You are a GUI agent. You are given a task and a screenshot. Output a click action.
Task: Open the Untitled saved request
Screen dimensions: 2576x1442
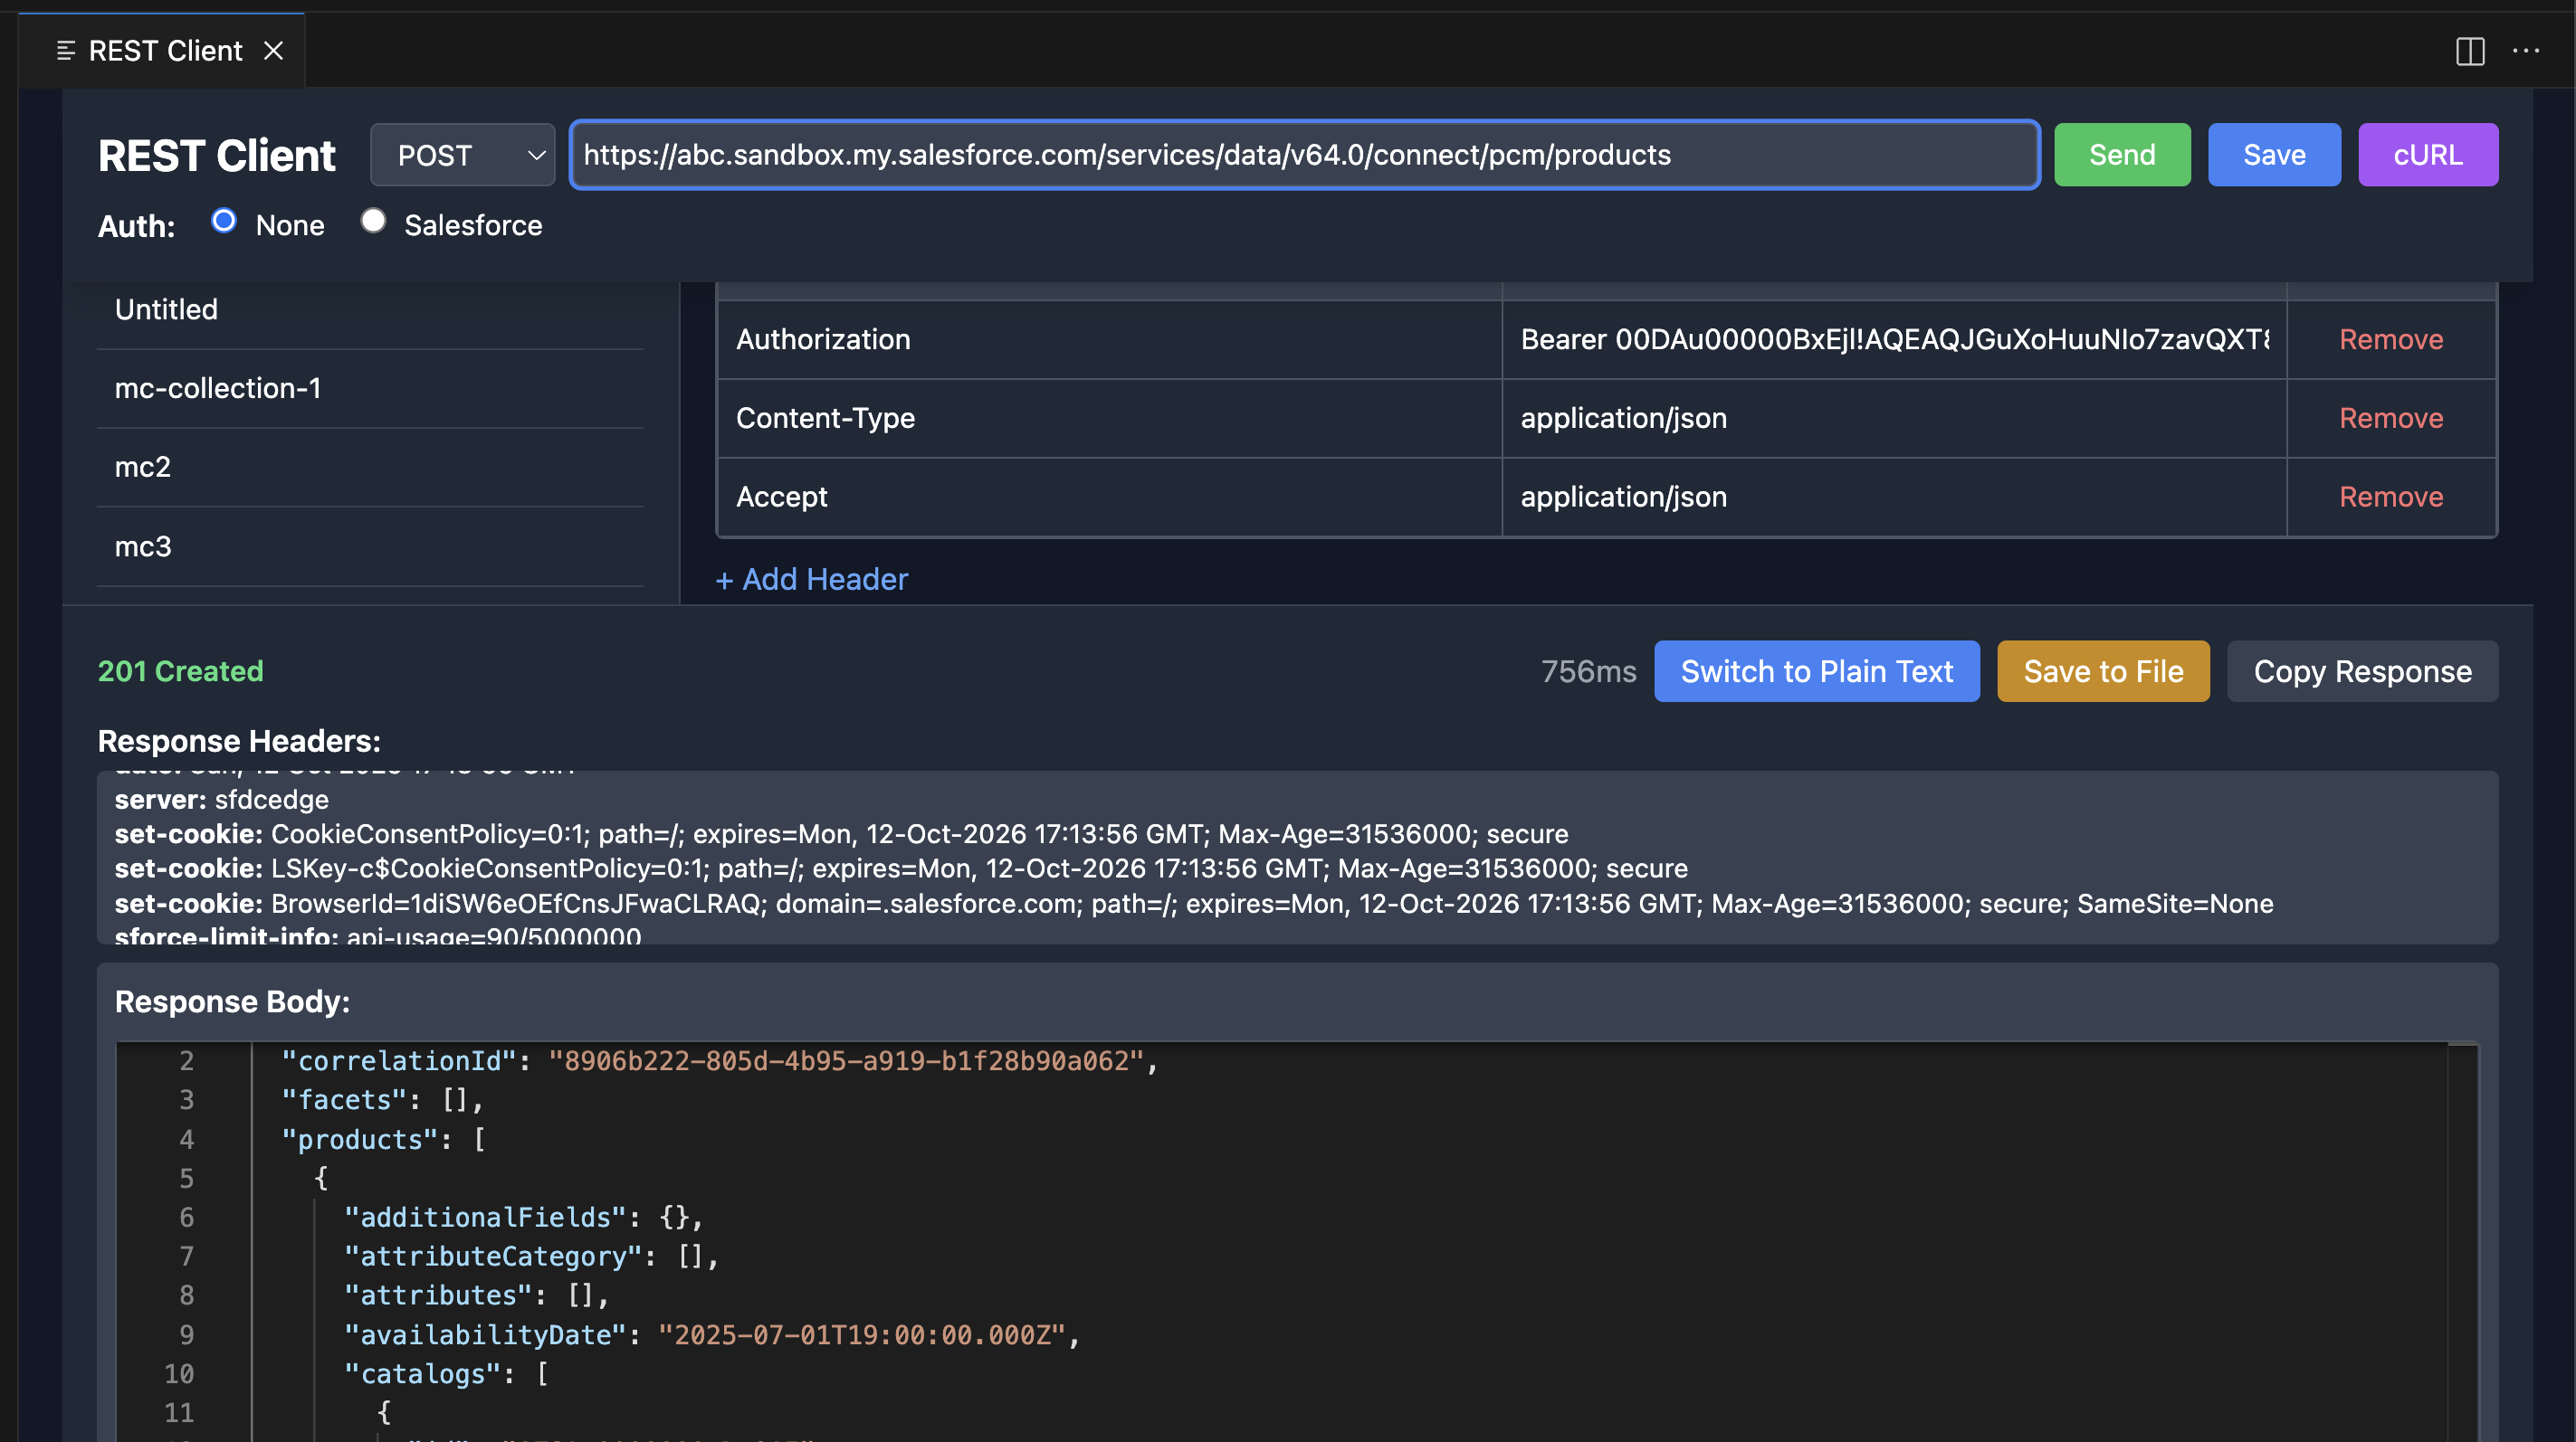click(167, 309)
